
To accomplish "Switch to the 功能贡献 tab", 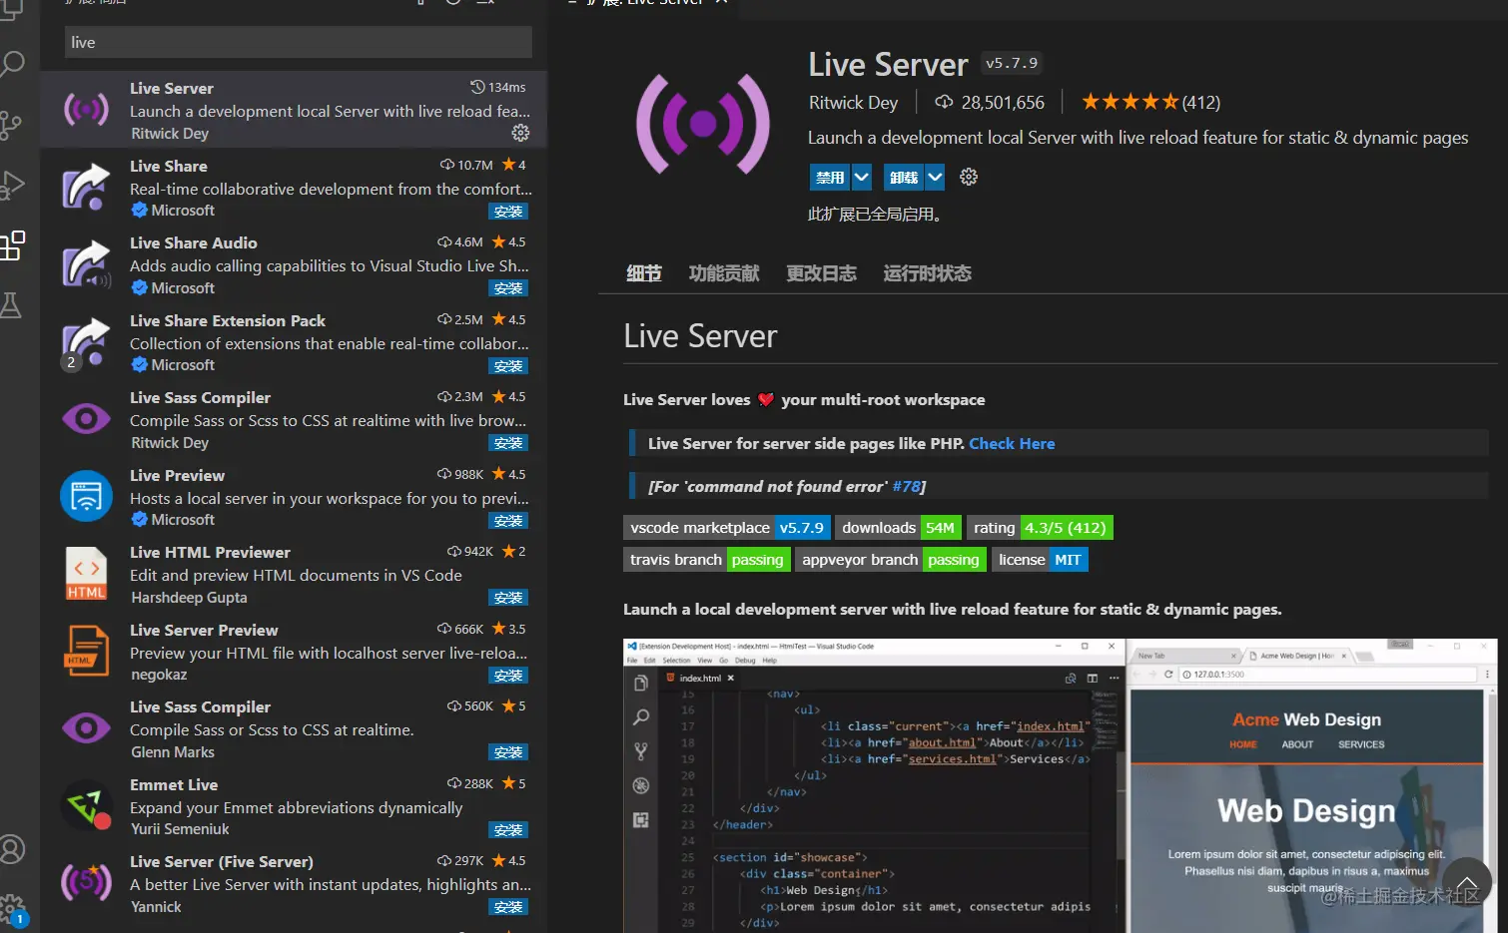I will coord(724,273).
